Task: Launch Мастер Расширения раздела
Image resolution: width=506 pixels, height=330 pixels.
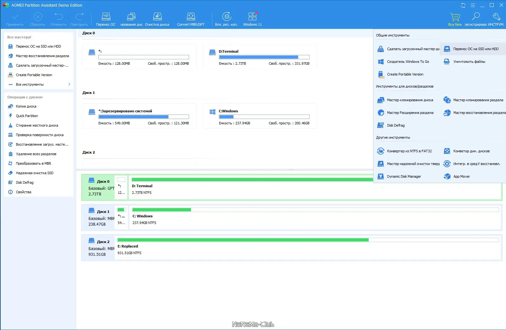Action: (x=405, y=113)
